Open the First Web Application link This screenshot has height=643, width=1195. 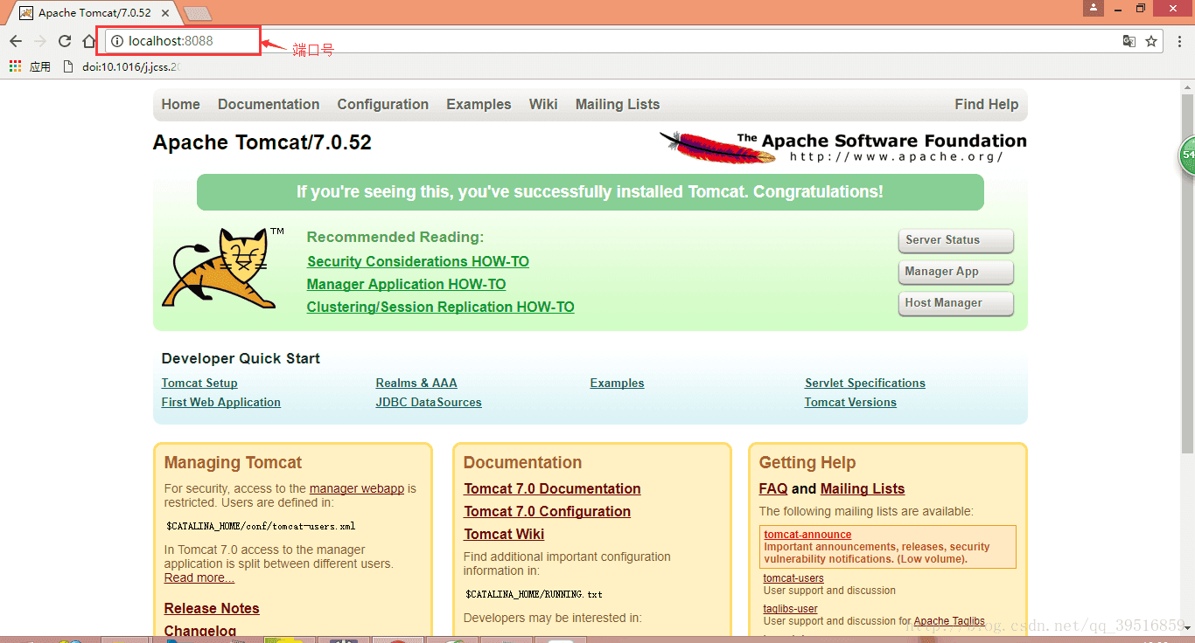[x=221, y=402]
